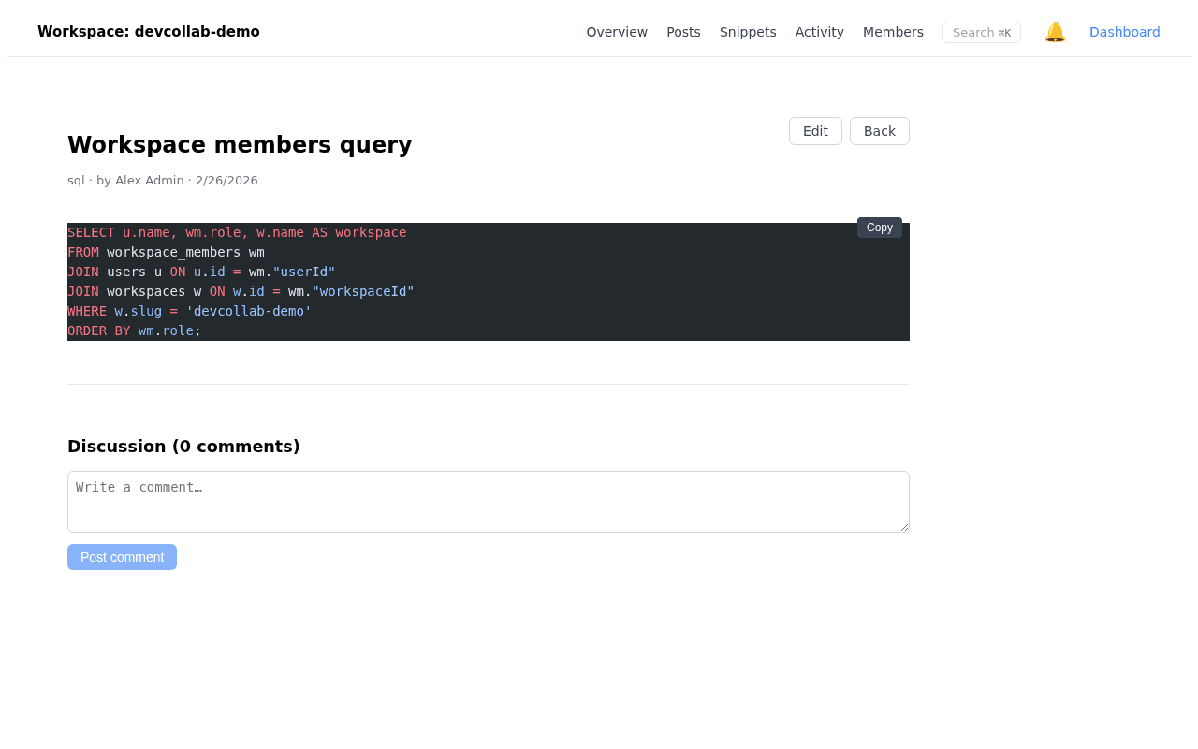Click the Back button
The image size is (1198, 749).
click(879, 130)
